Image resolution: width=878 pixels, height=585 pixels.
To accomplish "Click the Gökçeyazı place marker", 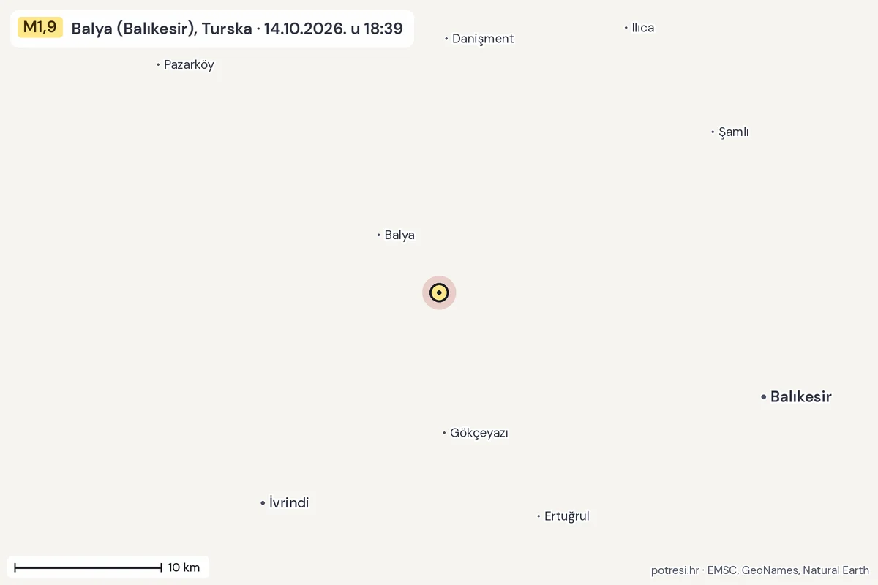I will 444,433.
